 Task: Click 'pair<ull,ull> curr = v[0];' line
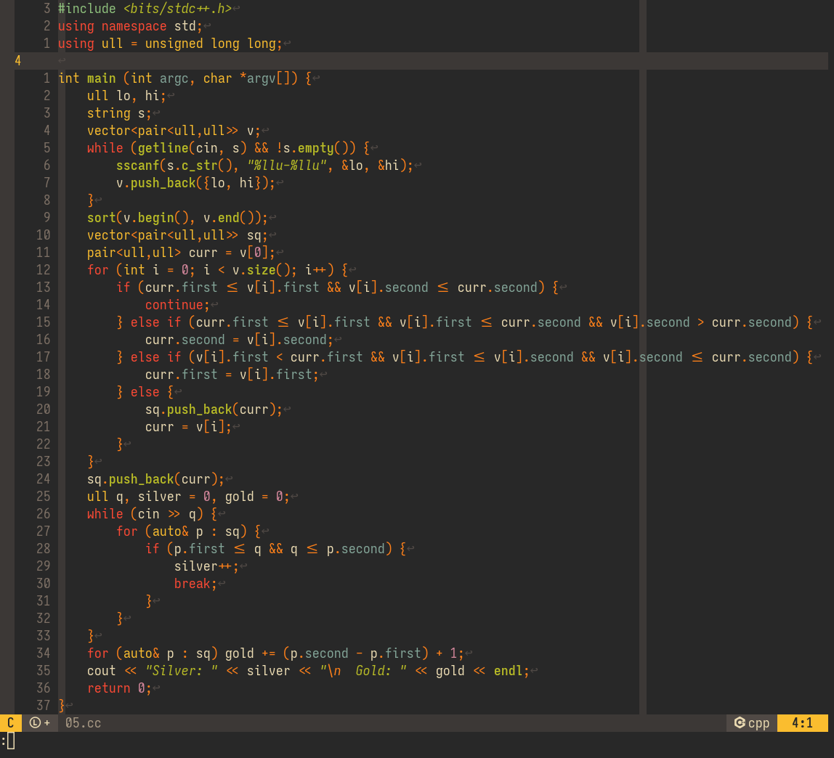[182, 253]
